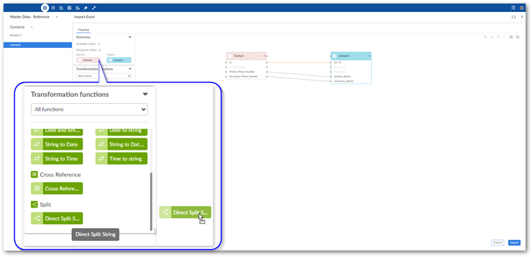532x257 pixels.
Task: Click the redo arrow on canvas toolbar
Action: [504, 37]
